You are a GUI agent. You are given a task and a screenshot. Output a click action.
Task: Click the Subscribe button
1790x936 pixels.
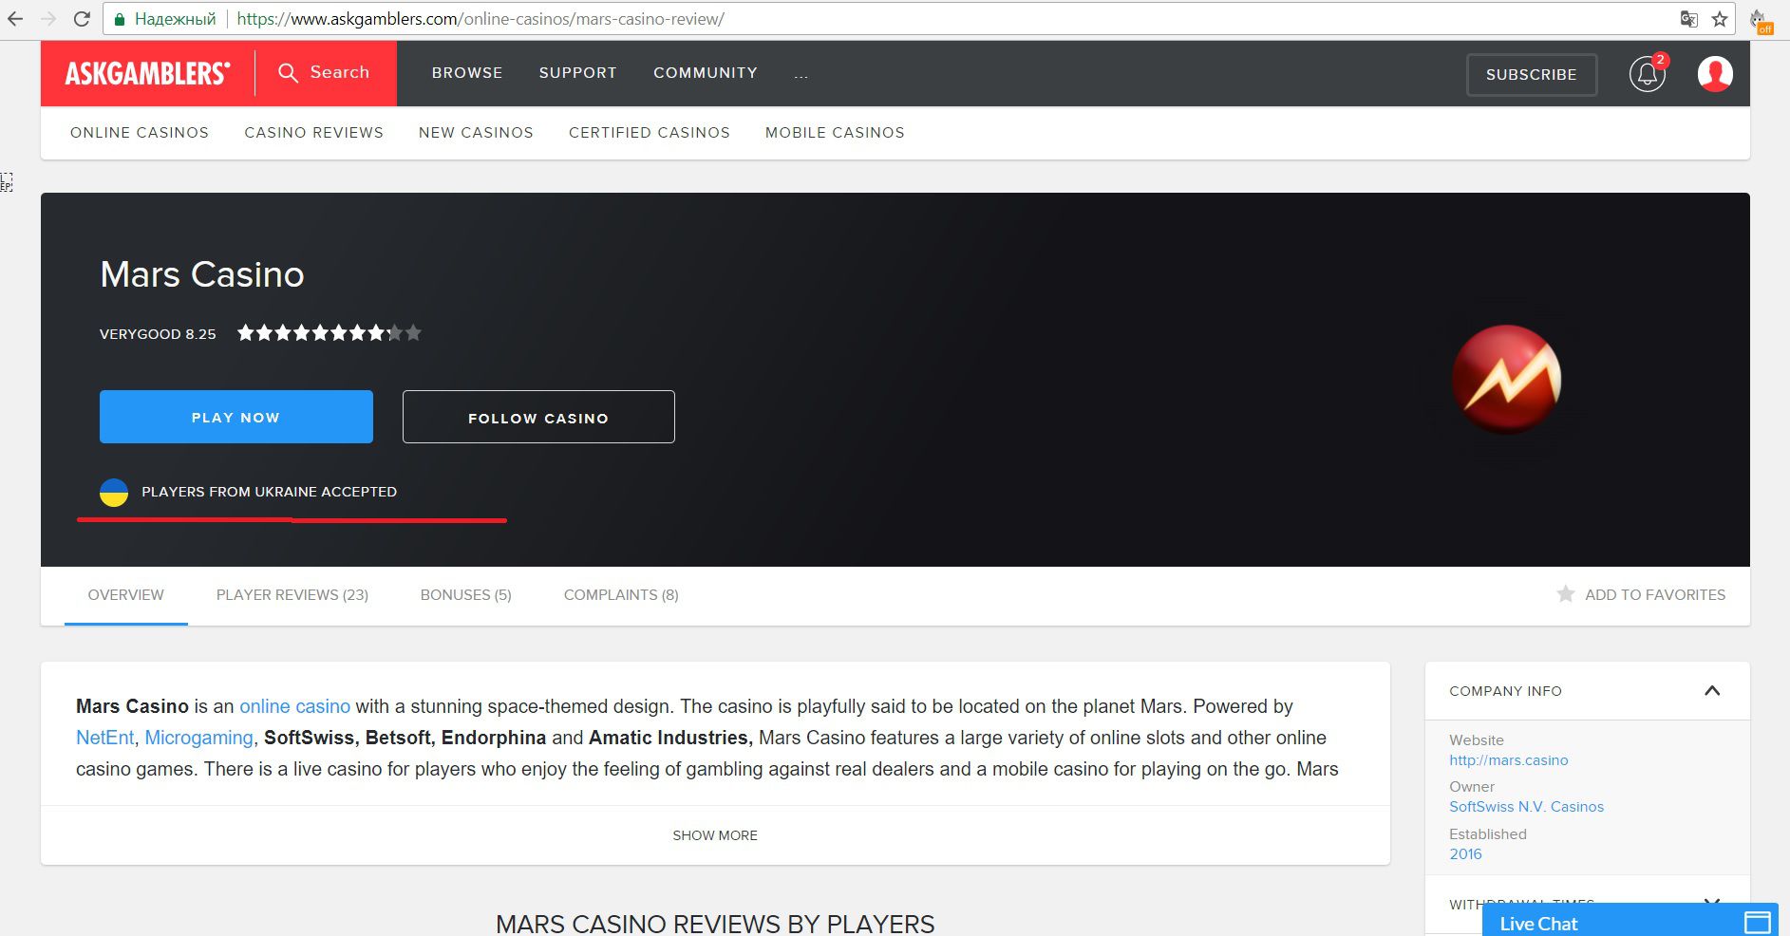pyautogui.click(x=1532, y=75)
